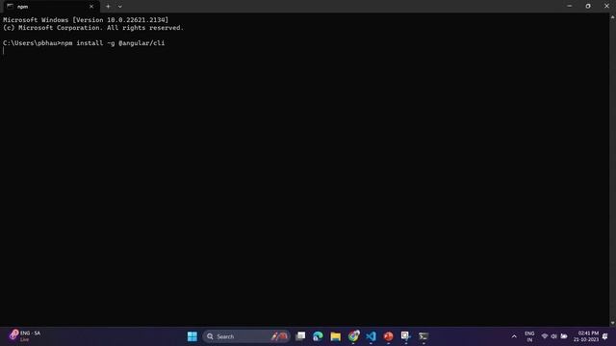Open the ENG IN language switcher

click(529, 336)
